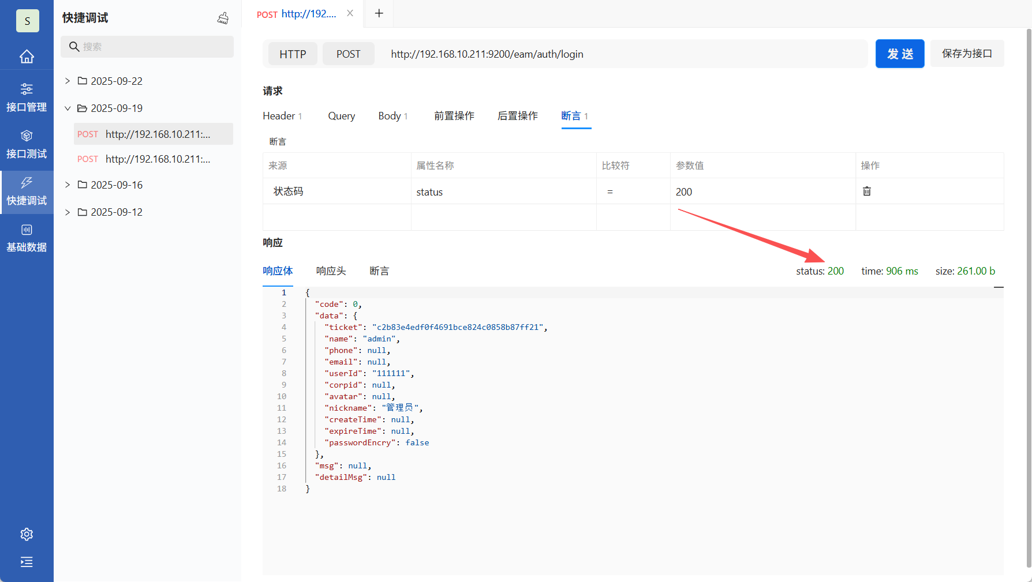Click the 保存为接口 button
Screen dimensions: 1032x582
[x=967, y=54]
